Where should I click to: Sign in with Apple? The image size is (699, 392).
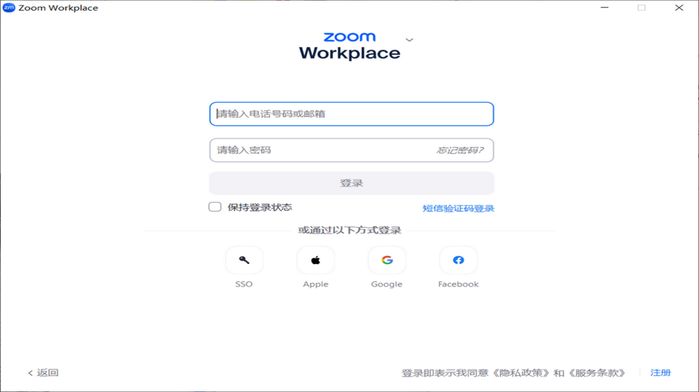315,259
